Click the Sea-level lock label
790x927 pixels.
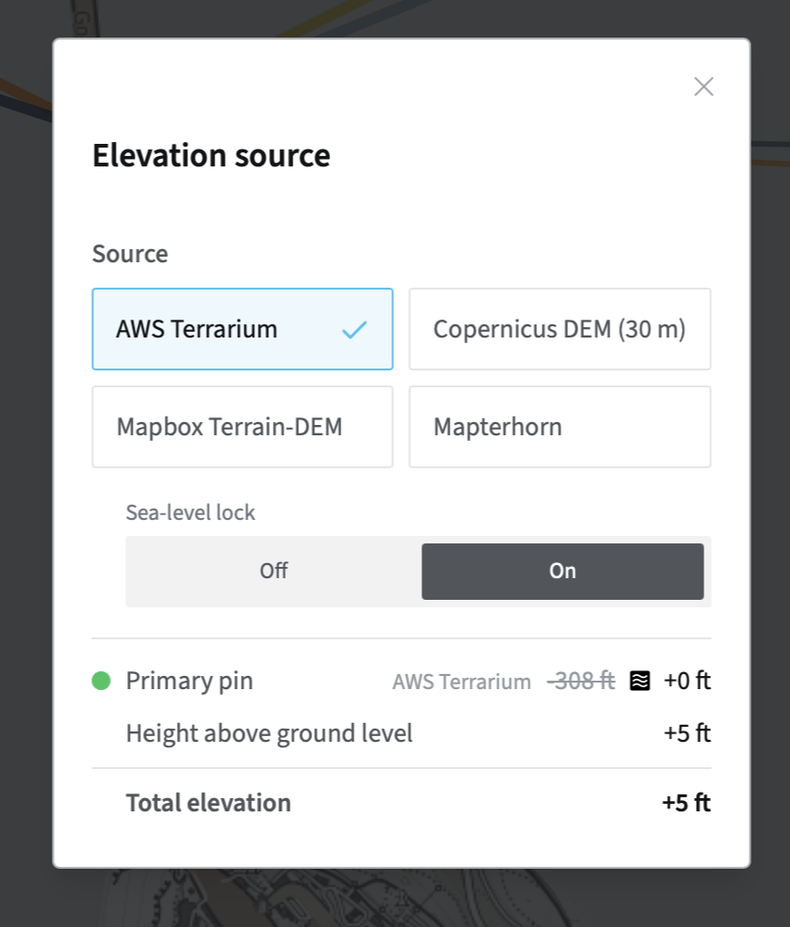point(190,512)
